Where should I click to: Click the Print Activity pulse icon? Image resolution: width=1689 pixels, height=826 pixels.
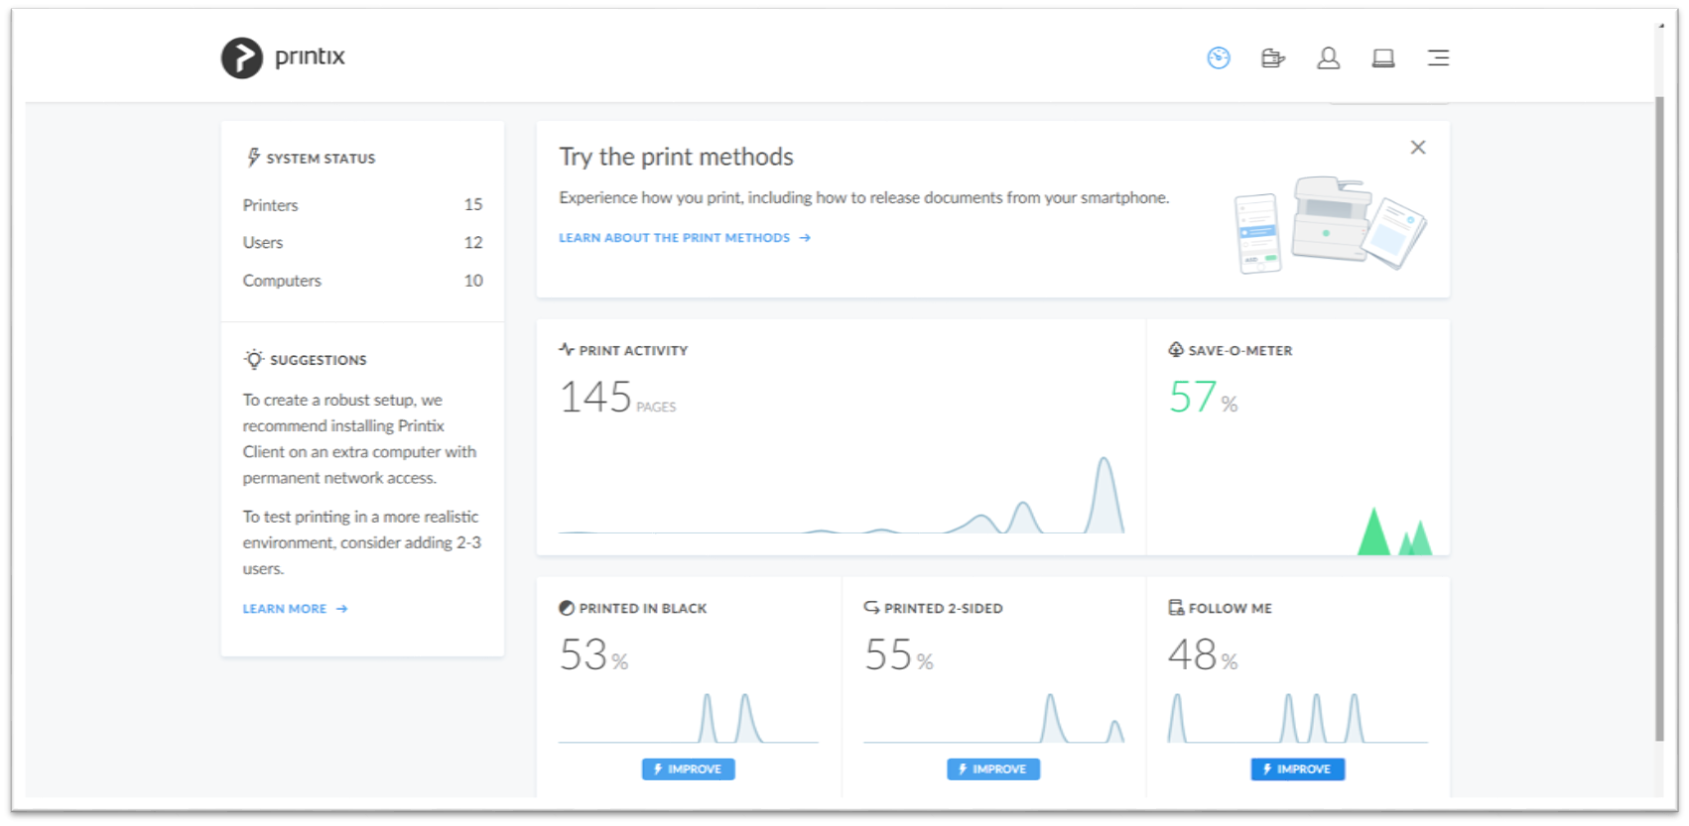(567, 349)
